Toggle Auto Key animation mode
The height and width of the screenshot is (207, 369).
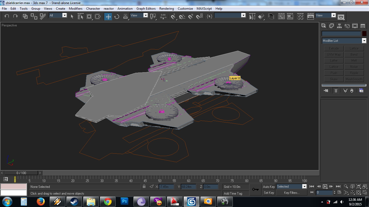269,187
